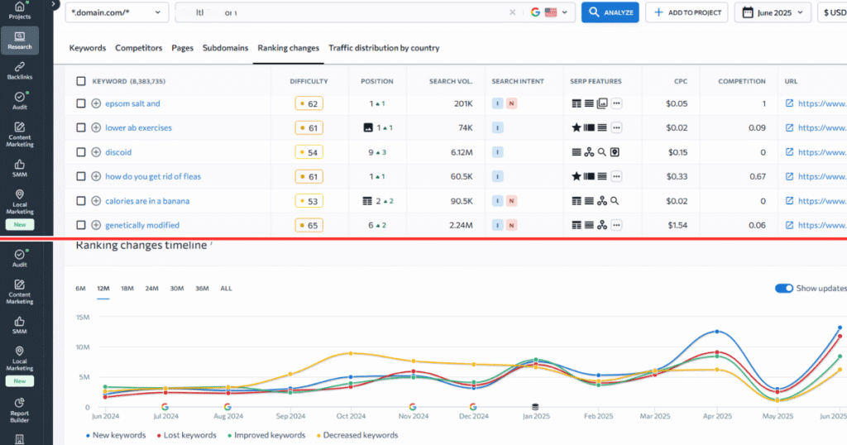
Task: Click the database update marker at Jan 2025
Action: pos(535,407)
